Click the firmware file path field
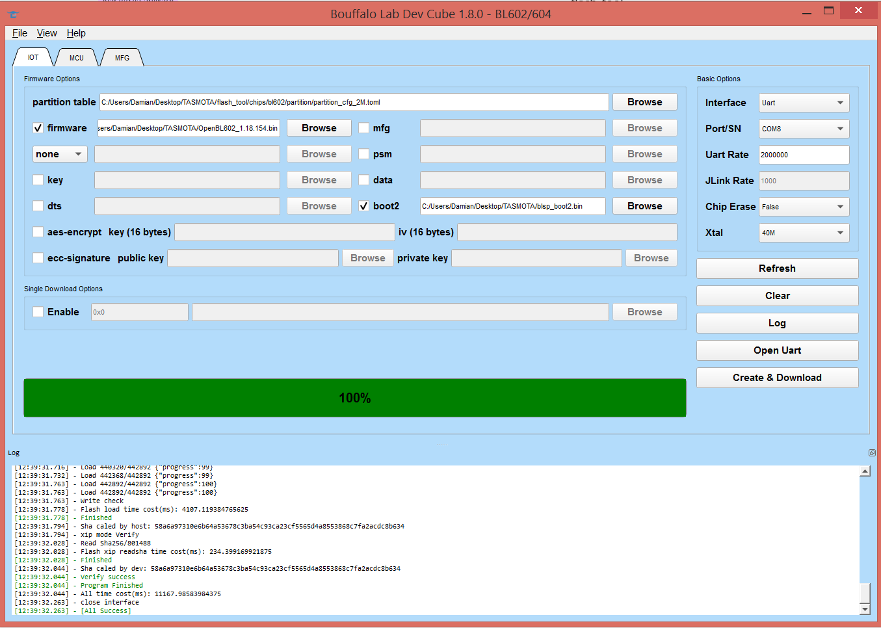881x628 pixels. click(x=189, y=128)
